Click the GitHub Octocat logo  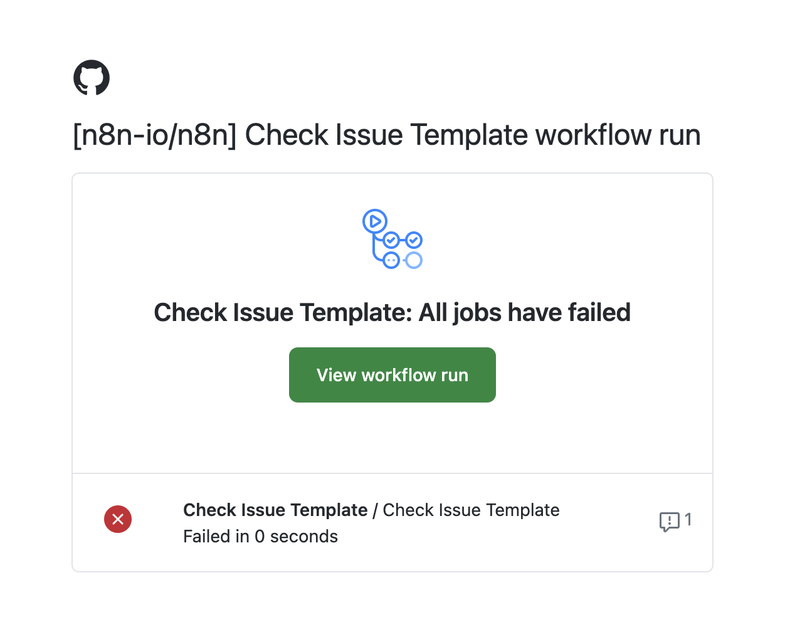(x=92, y=78)
